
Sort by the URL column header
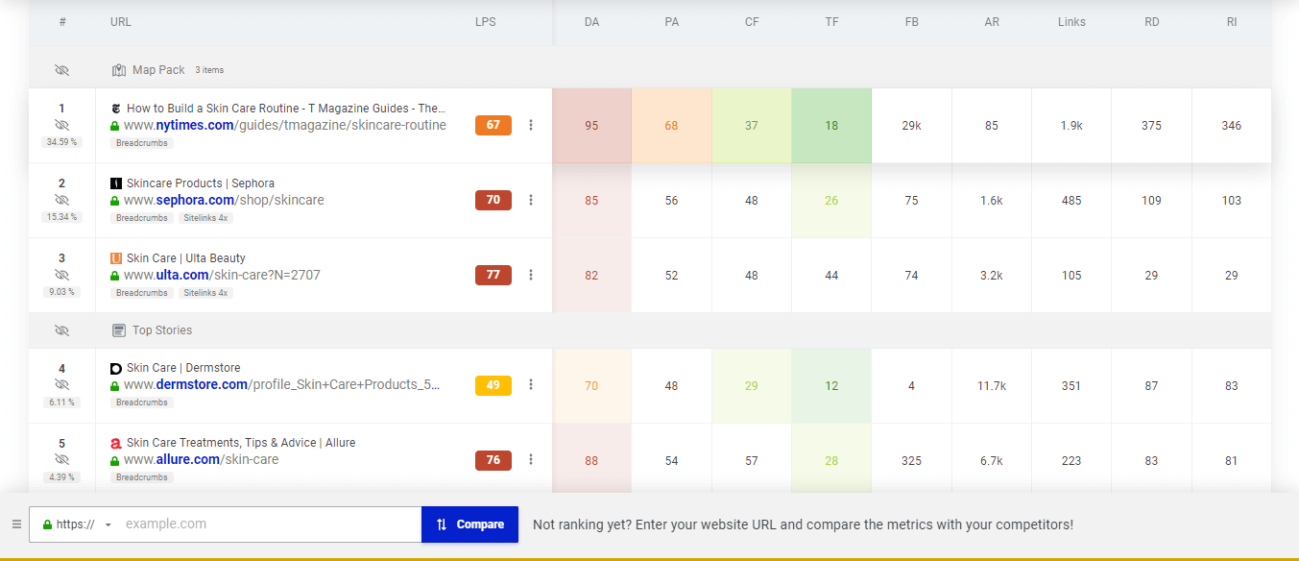(121, 22)
